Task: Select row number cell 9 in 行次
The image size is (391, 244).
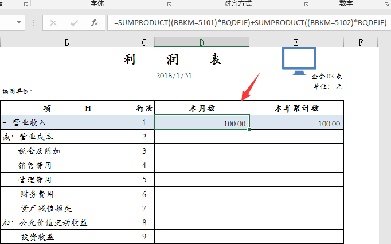Action: coord(144,237)
